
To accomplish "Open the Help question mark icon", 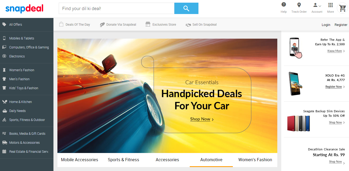I will click(x=284, y=4).
